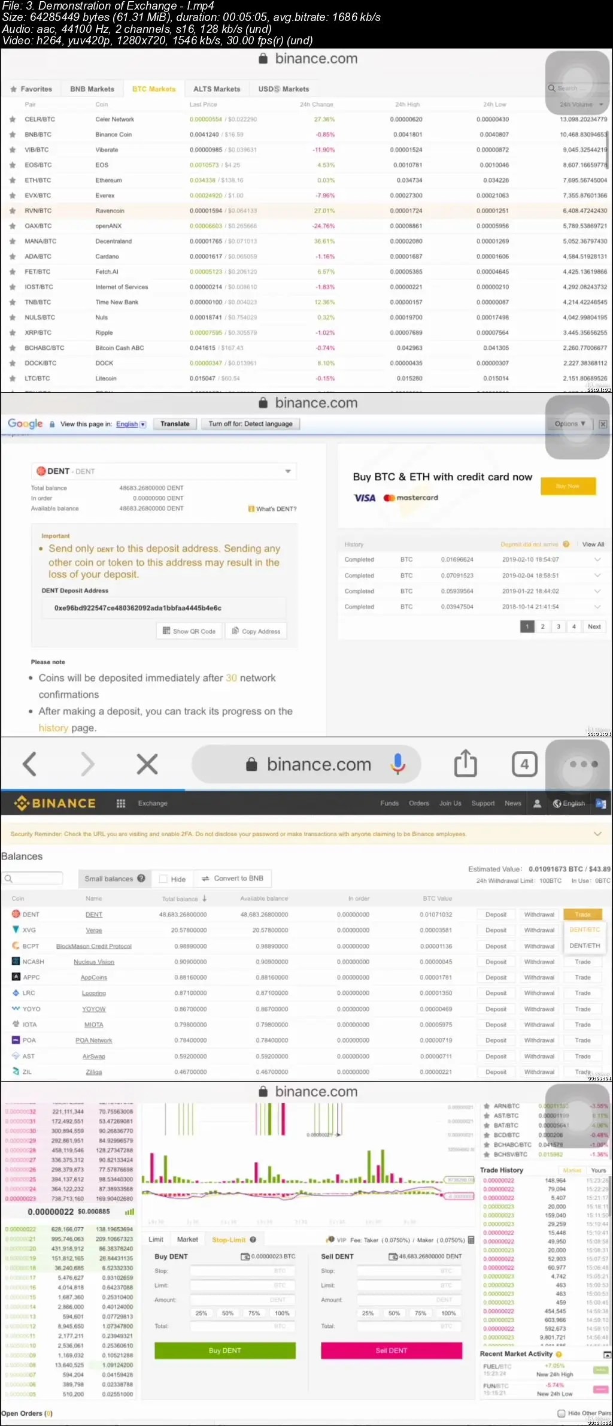Star the RVN/BTC Ravencoin pair
Screen dimensions: 613x1426
(13, 211)
